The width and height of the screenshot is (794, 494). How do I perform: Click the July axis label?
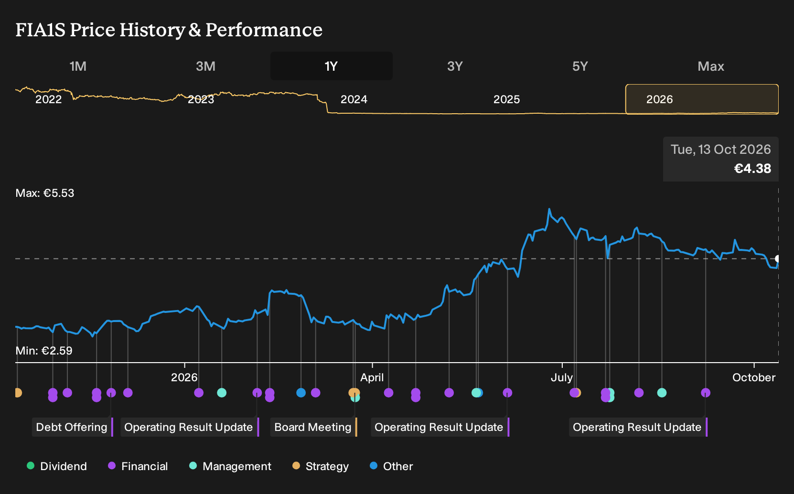click(562, 377)
